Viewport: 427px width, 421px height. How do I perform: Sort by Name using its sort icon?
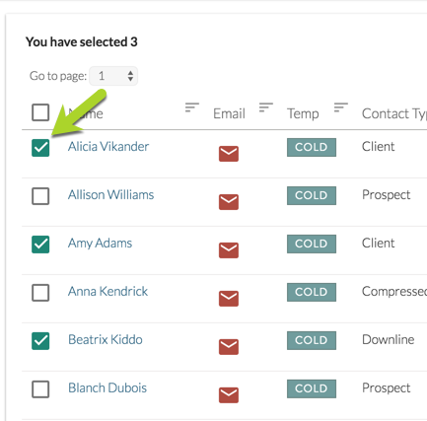tap(192, 107)
